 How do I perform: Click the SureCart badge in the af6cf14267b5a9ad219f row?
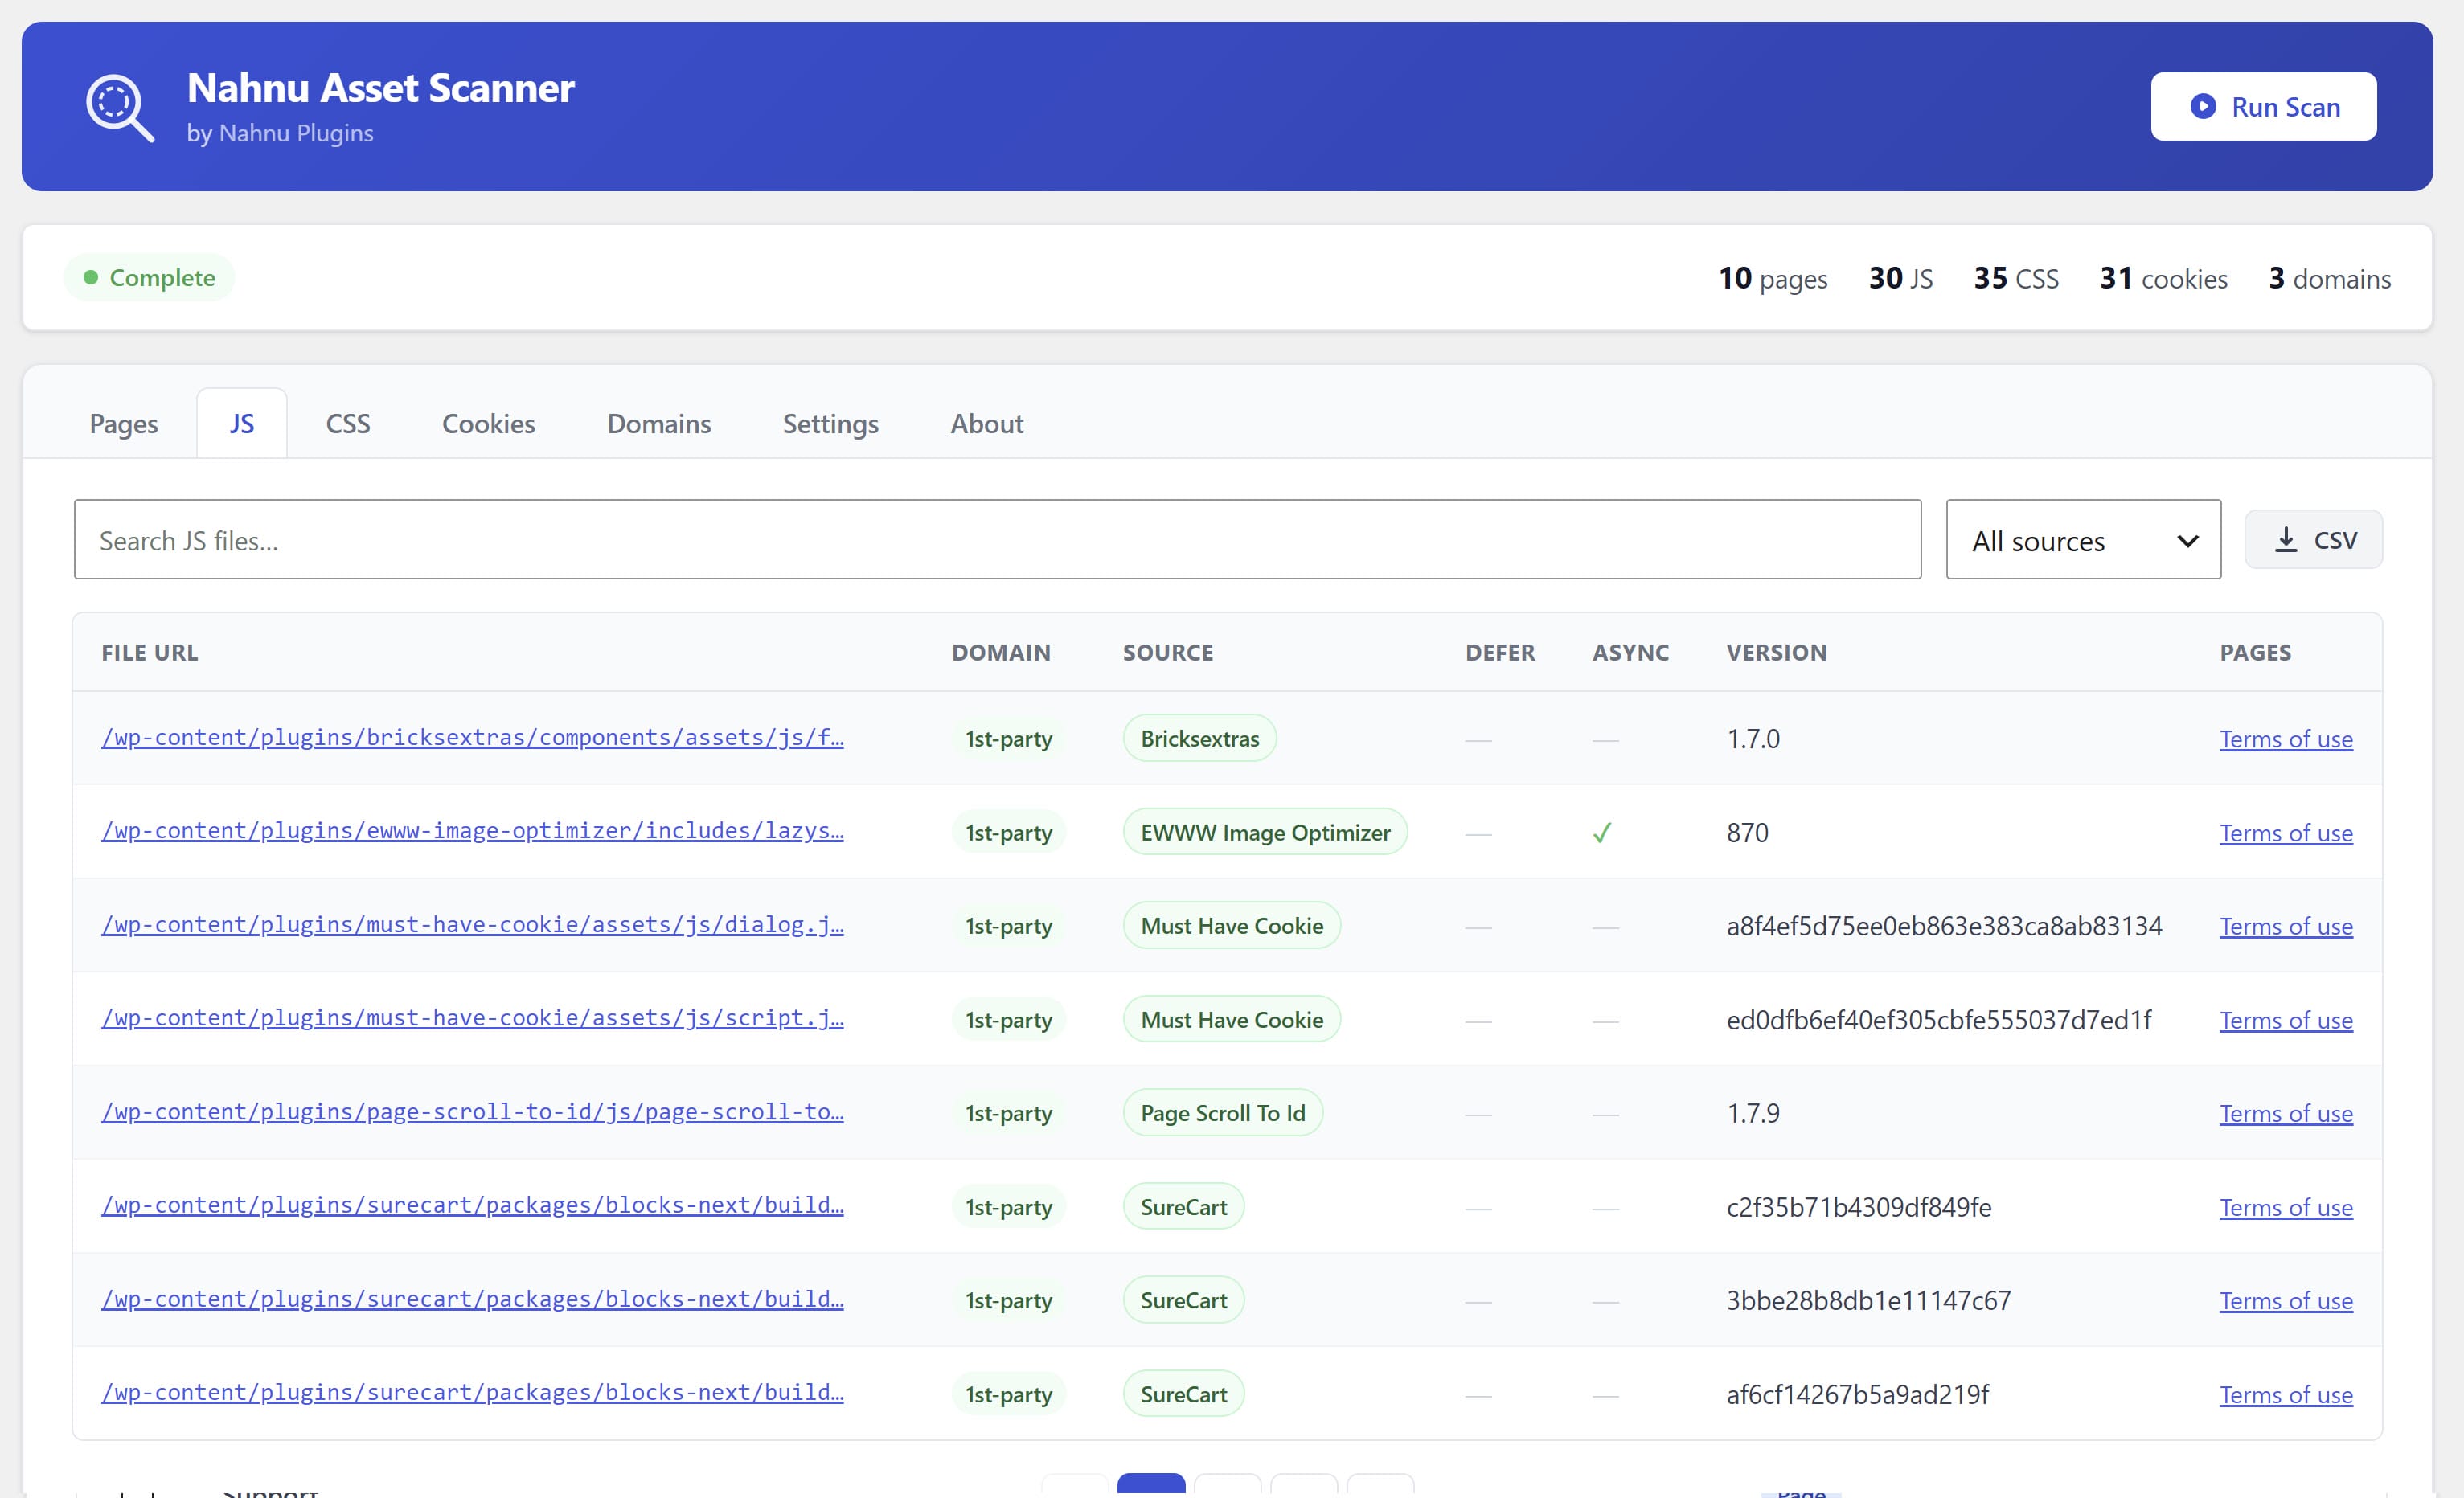coord(1184,1394)
